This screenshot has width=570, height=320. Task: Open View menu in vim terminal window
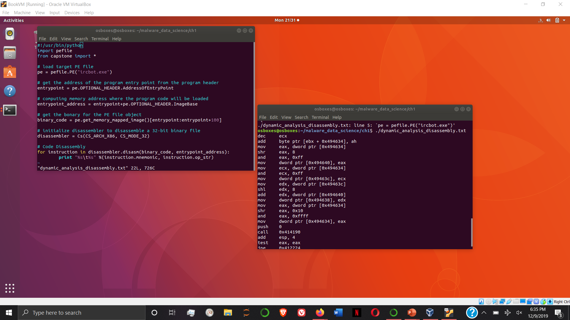pos(66,39)
